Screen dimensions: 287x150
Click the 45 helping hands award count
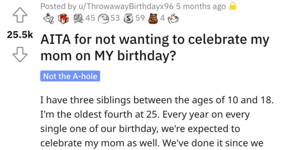pyautogui.click(x=90, y=18)
